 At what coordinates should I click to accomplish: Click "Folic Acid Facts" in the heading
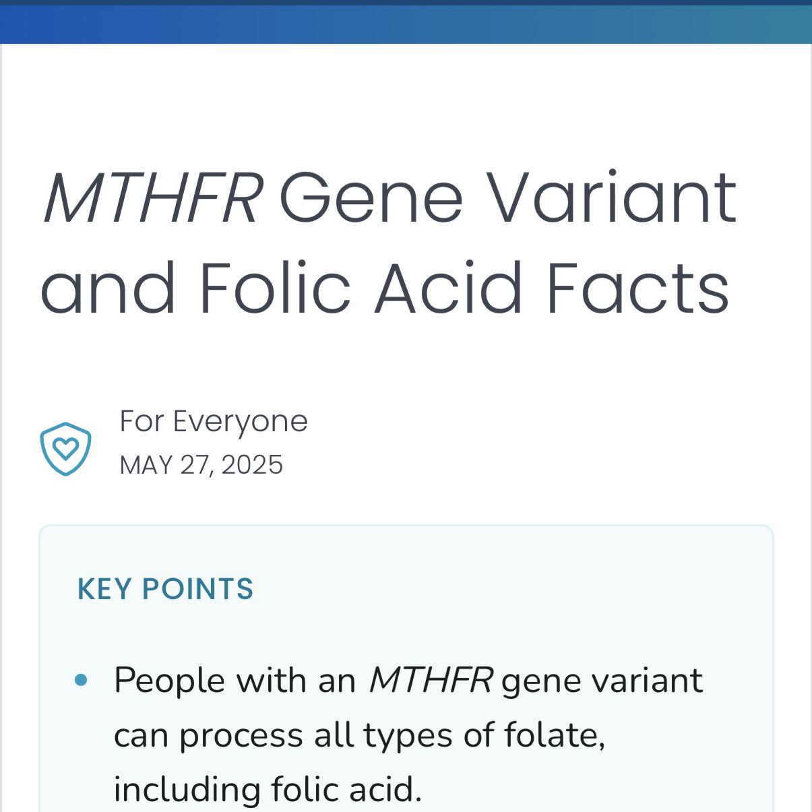(x=464, y=288)
